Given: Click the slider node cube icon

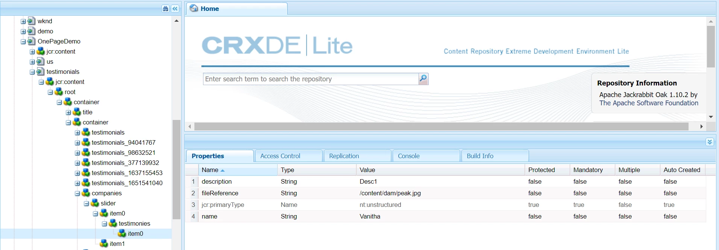Looking at the screenshot, I should pyautogui.click(x=95, y=203).
